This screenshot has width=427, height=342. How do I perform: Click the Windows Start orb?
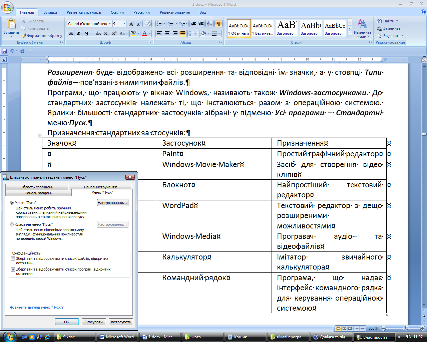(9, 336)
